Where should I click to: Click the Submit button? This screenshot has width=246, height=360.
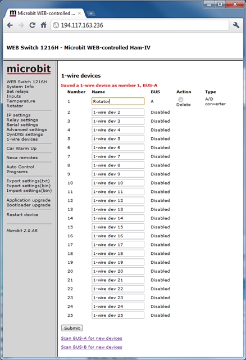72,328
